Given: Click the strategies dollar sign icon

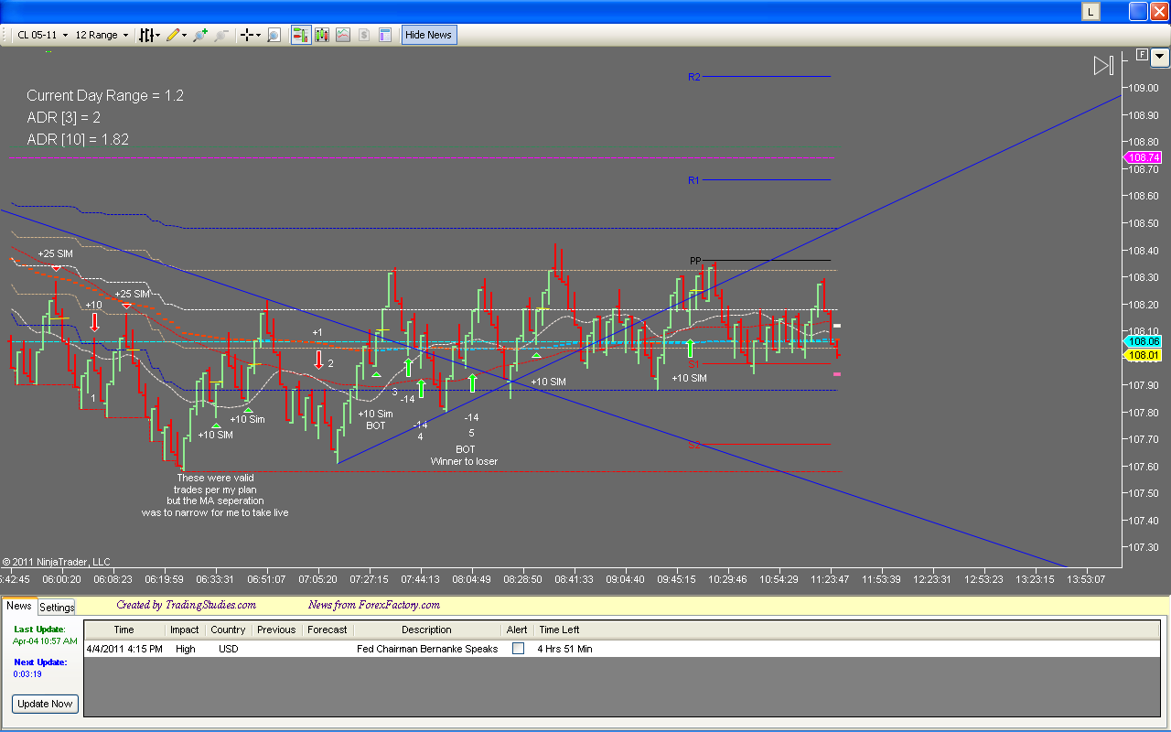Looking at the screenshot, I should [364, 35].
